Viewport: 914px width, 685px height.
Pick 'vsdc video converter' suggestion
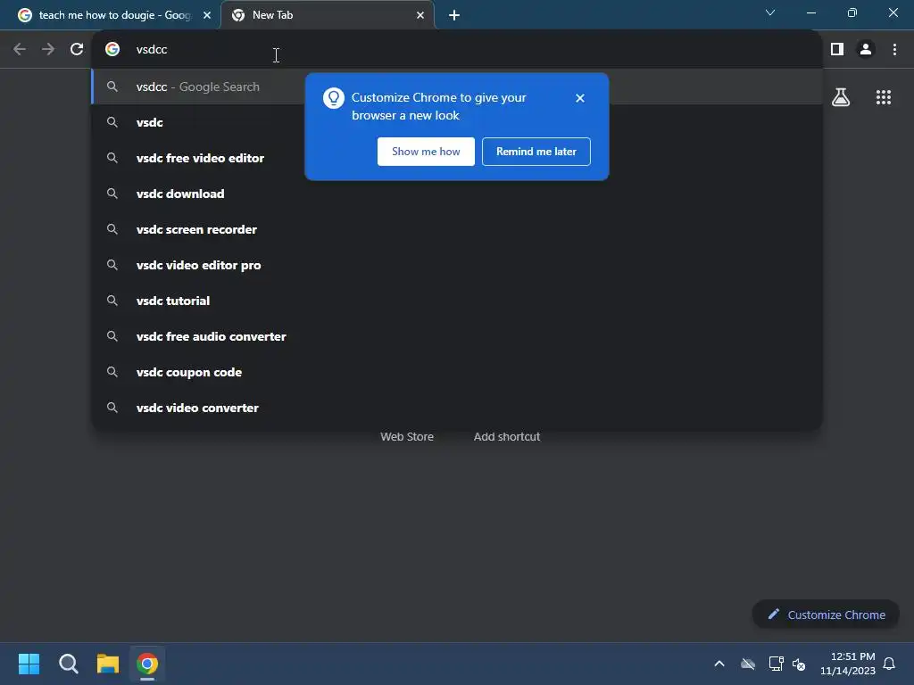coord(457,408)
